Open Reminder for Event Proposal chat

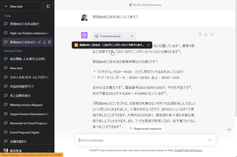click(27, 123)
